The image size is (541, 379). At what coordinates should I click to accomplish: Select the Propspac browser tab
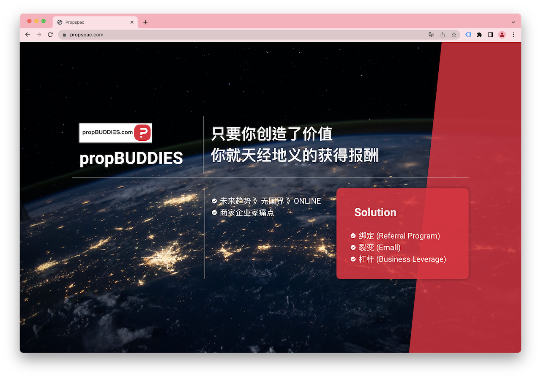pyautogui.click(x=96, y=22)
